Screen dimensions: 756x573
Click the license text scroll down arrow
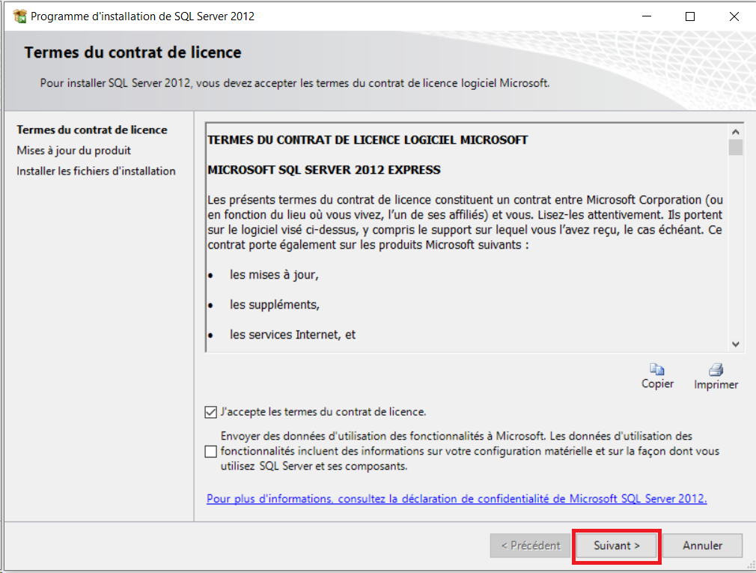735,344
